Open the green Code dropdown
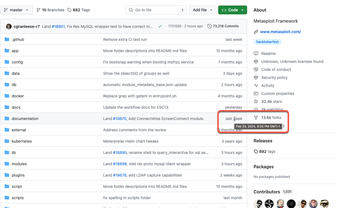This screenshot has height=208, width=350. (x=233, y=10)
